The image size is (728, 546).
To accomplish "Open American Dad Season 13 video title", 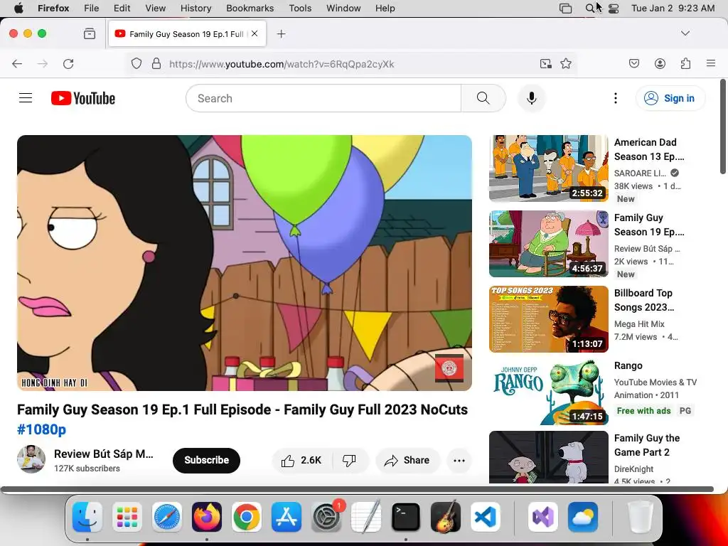I will pyautogui.click(x=649, y=149).
